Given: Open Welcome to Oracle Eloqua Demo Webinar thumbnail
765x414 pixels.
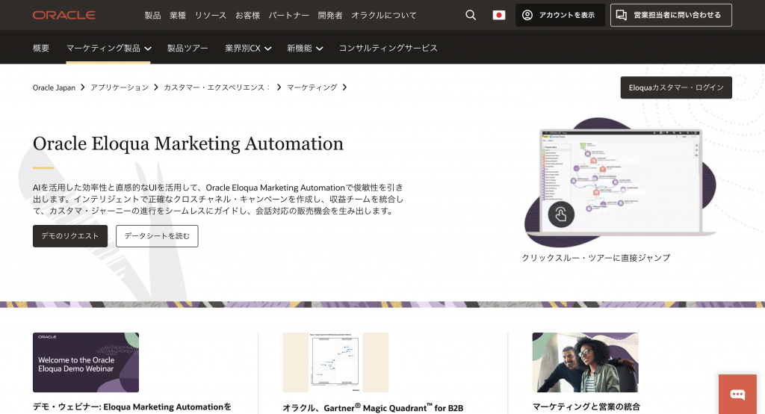Looking at the screenshot, I should coord(86,362).
